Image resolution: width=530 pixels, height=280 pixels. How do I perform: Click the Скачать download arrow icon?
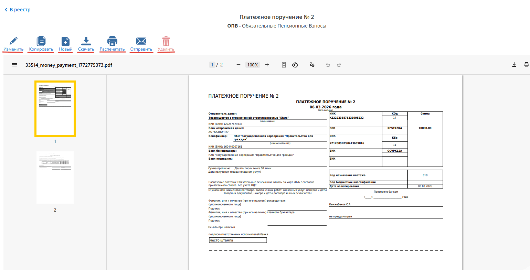pyautogui.click(x=86, y=41)
